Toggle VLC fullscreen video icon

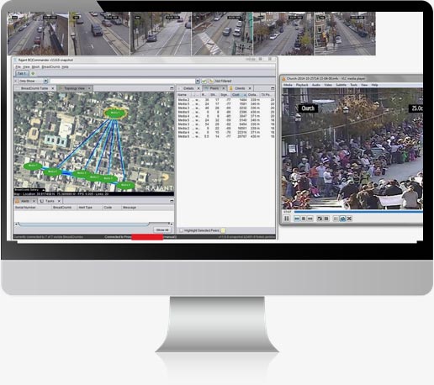tap(320, 219)
